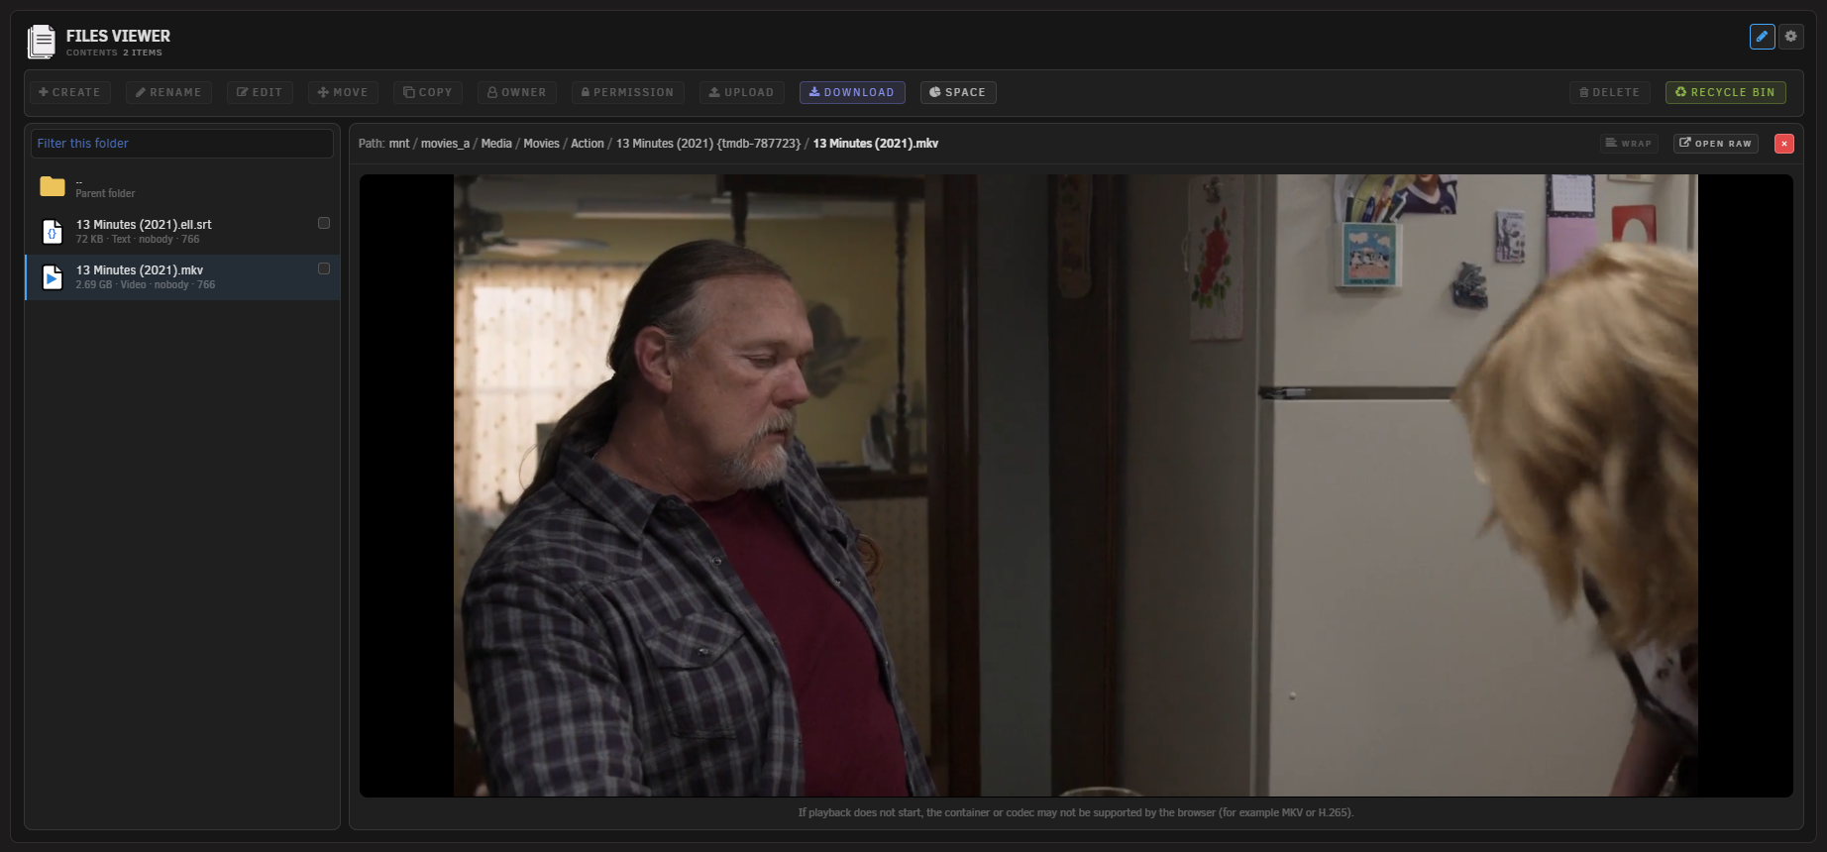Viewport: 1827px width, 852px height.
Task: Go to 'Movies' in the path breadcrumb
Action: [x=541, y=144]
